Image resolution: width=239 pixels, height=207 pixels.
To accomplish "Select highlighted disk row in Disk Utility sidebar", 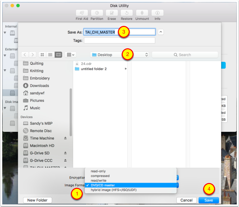I will [10, 93].
